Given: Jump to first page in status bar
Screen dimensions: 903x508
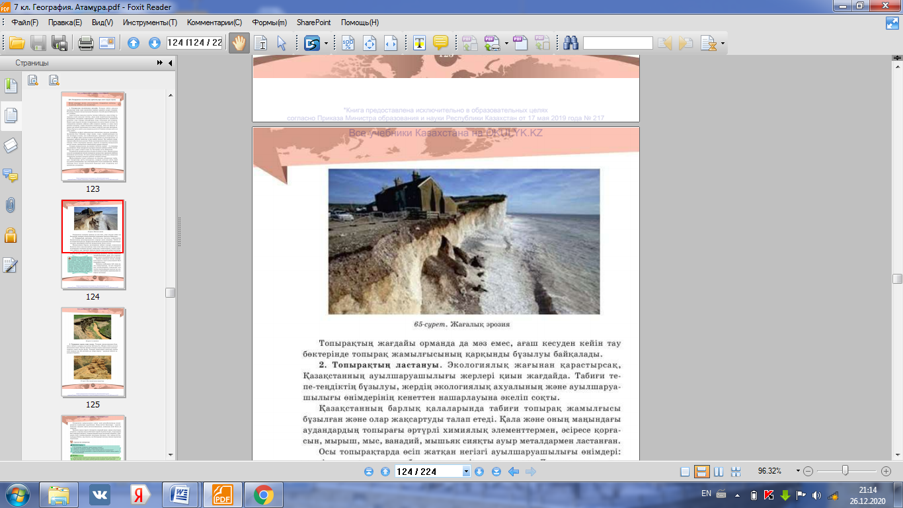Looking at the screenshot, I should pos(369,472).
